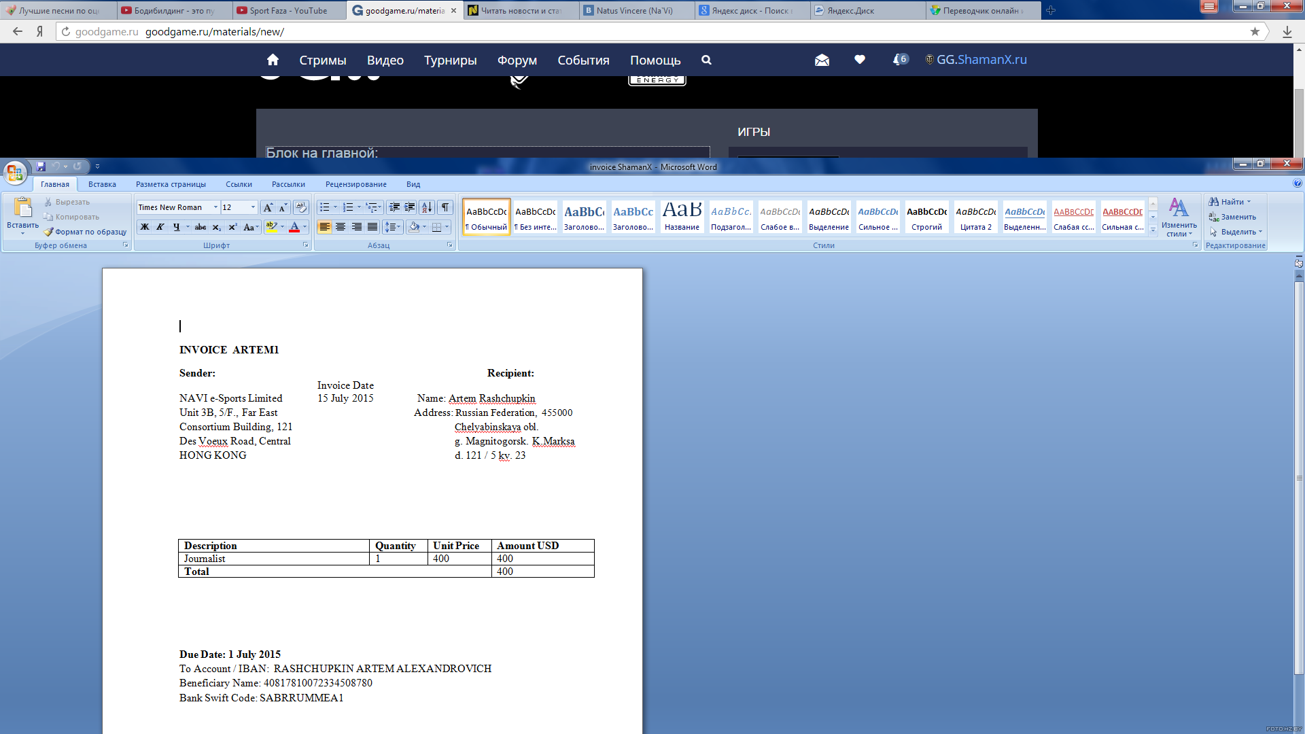This screenshot has width=1305, height=734.
Task: Go back in the browser
Action: 18,31
